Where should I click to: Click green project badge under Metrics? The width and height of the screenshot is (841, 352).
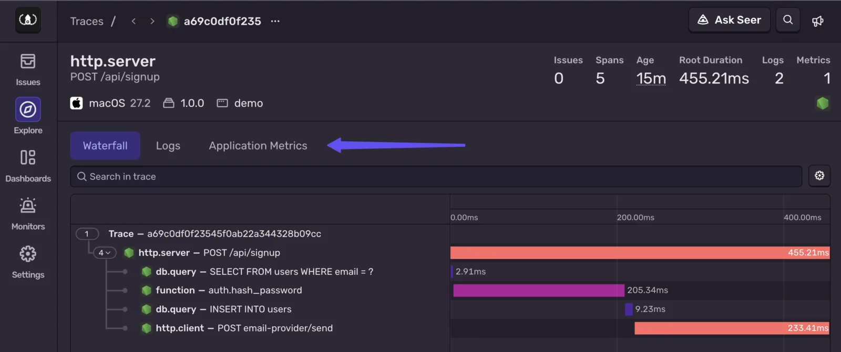[x=823, y=103]
